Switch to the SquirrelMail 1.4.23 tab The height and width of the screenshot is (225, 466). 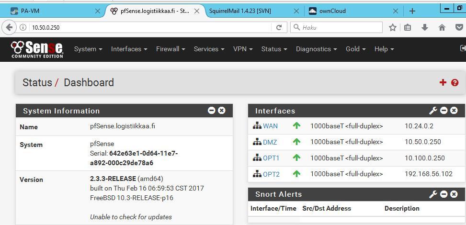252,11
